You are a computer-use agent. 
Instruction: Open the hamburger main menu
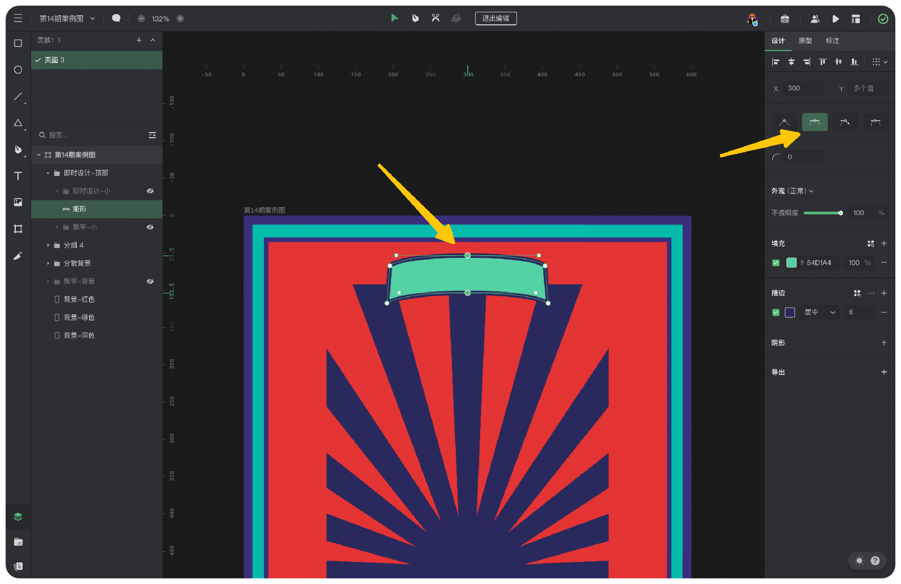pos(18,19)
